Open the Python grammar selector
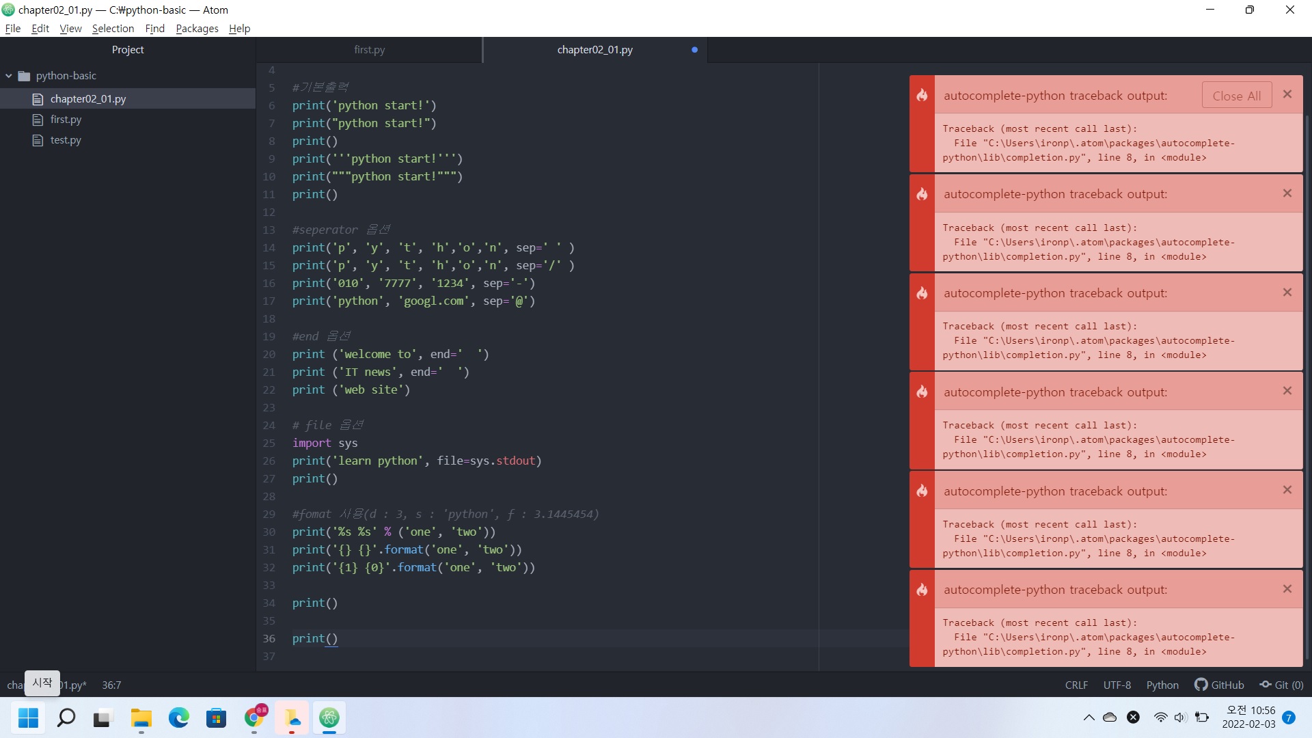Screen dimensions: 1312x738 (1162, 685)
